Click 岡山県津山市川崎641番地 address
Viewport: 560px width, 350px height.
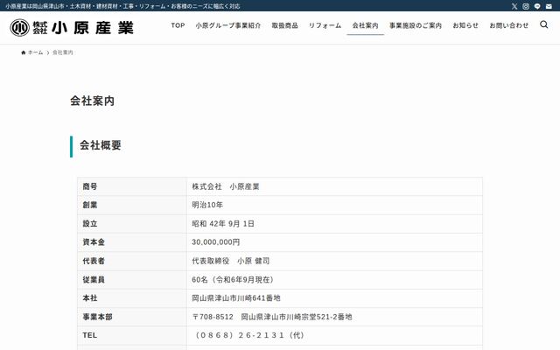tap(236, 297)
